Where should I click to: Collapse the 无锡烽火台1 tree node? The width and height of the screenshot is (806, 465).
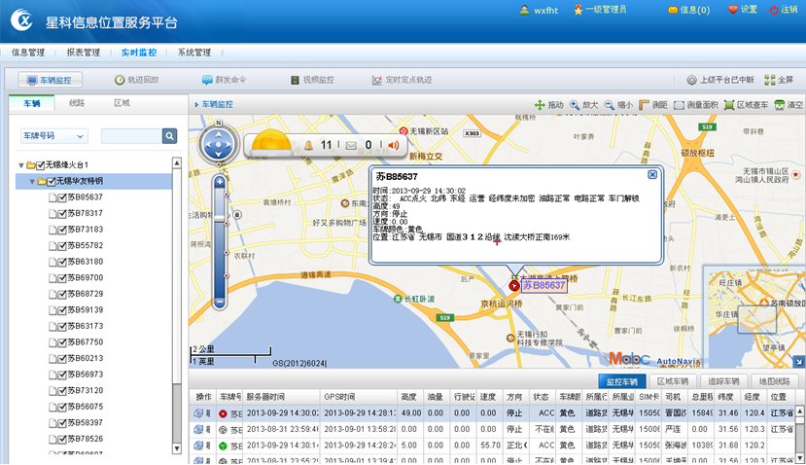point(21,165)
